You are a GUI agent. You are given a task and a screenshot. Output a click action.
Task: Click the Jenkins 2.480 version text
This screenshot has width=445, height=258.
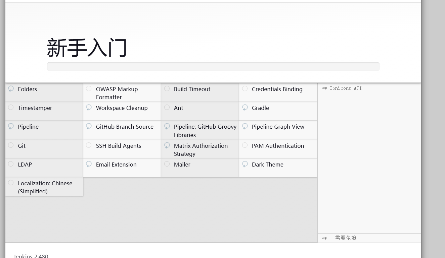[x=31, y=256]
